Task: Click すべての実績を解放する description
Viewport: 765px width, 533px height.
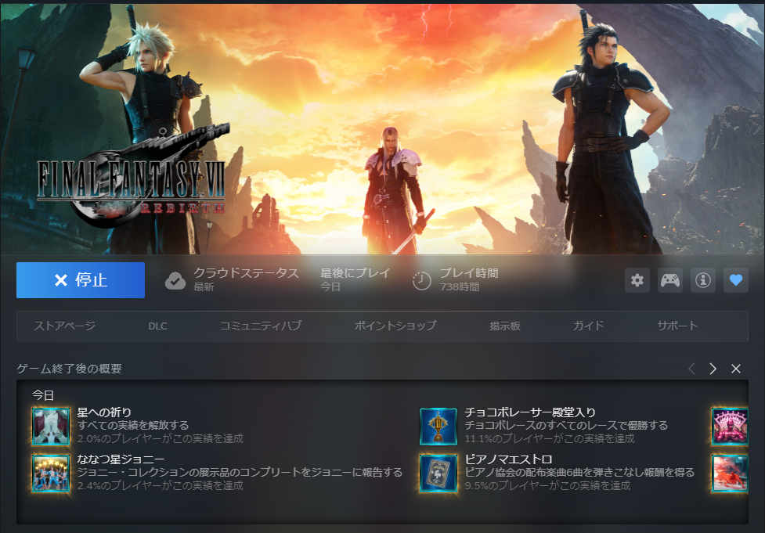Action: click(132, 425)
